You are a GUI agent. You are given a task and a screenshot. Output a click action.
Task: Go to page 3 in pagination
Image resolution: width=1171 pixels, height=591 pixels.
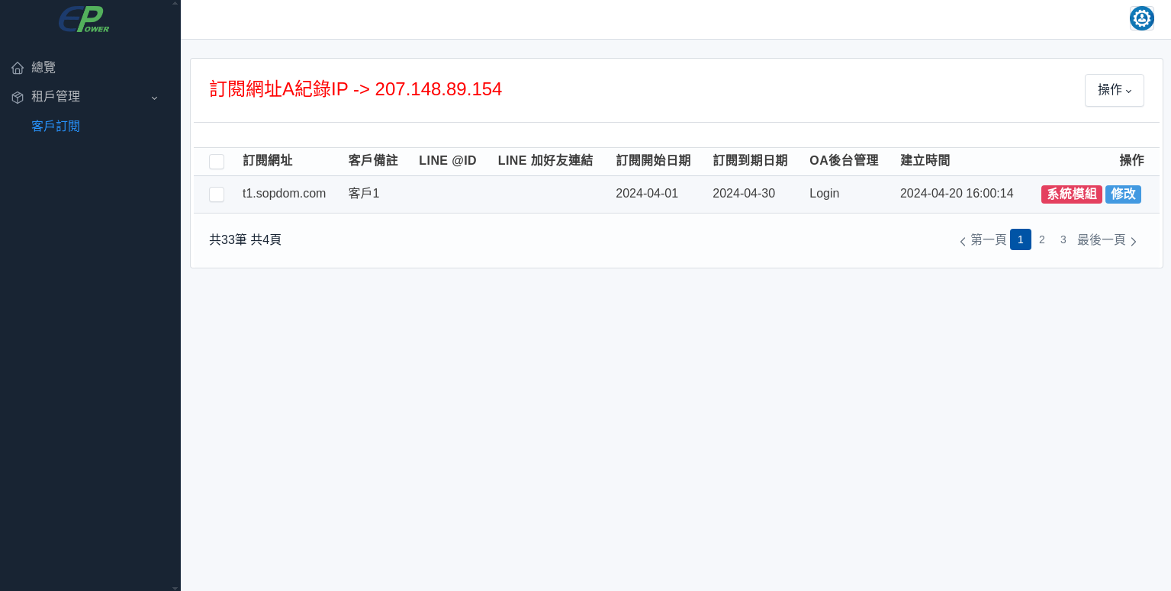(x=1063, y=239)
